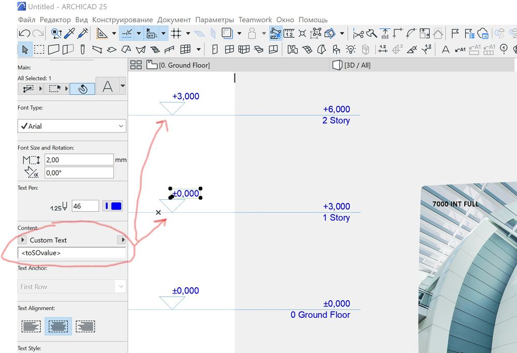Click the Adjust arrow-to-line icon
This screenshot has width=517, height=353.
(x=385, y=33)
